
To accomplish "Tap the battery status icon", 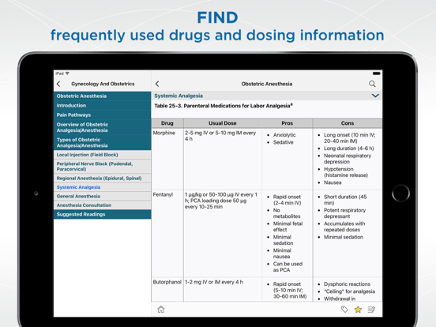I will click(377, 73).
